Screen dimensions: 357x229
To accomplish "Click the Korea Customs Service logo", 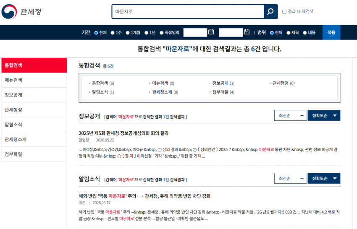I will pyautogui.click(x=21, y=11).
